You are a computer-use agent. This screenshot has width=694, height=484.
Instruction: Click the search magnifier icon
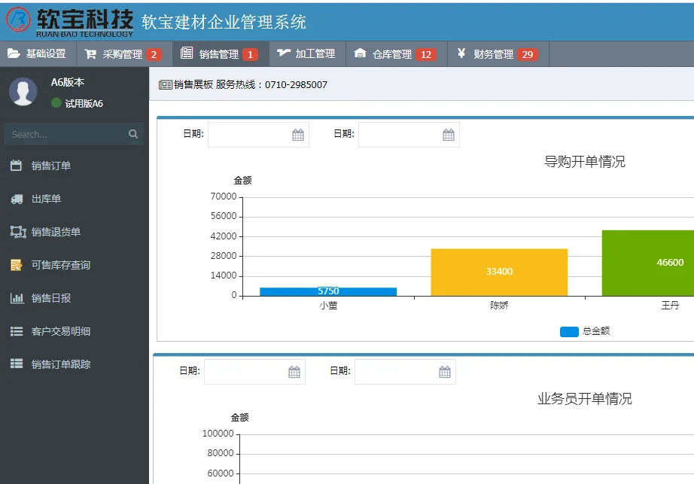(x=133, y=134)
